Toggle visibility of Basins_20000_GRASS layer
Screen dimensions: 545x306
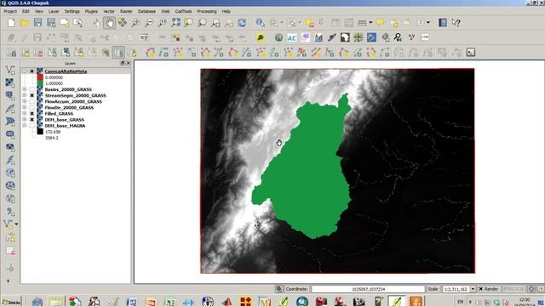(32, 89)
